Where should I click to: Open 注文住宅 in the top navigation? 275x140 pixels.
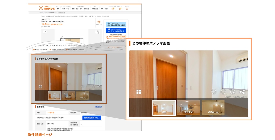pyautogui.click(x=86, y=9)
